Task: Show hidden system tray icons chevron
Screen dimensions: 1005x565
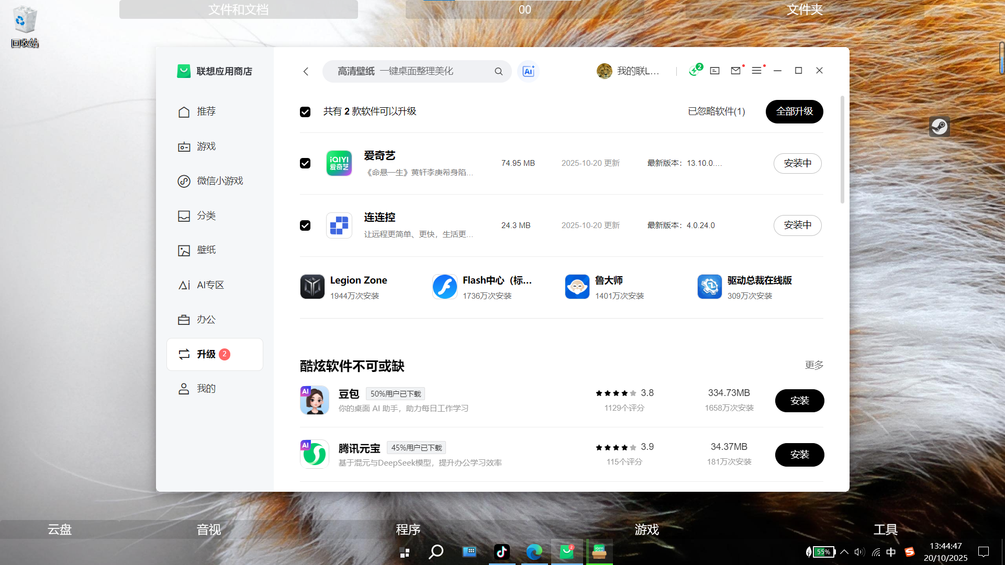Action: click(x=844, y=552)
